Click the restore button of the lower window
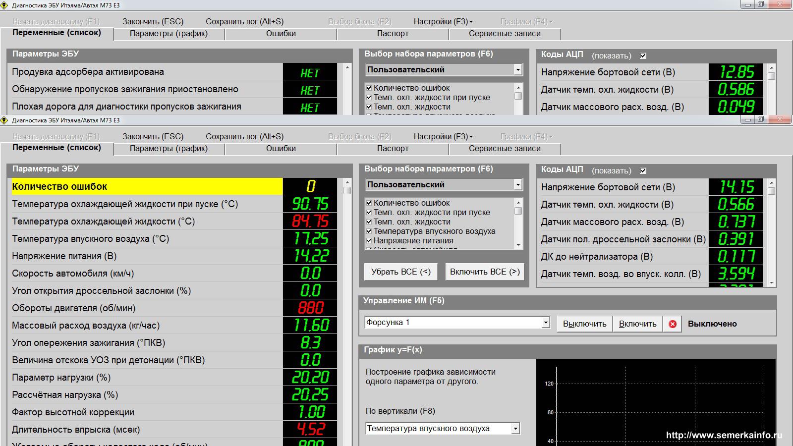 (760, 119)
